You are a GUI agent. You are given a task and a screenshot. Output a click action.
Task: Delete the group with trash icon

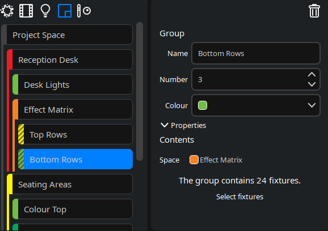(314, 11)
